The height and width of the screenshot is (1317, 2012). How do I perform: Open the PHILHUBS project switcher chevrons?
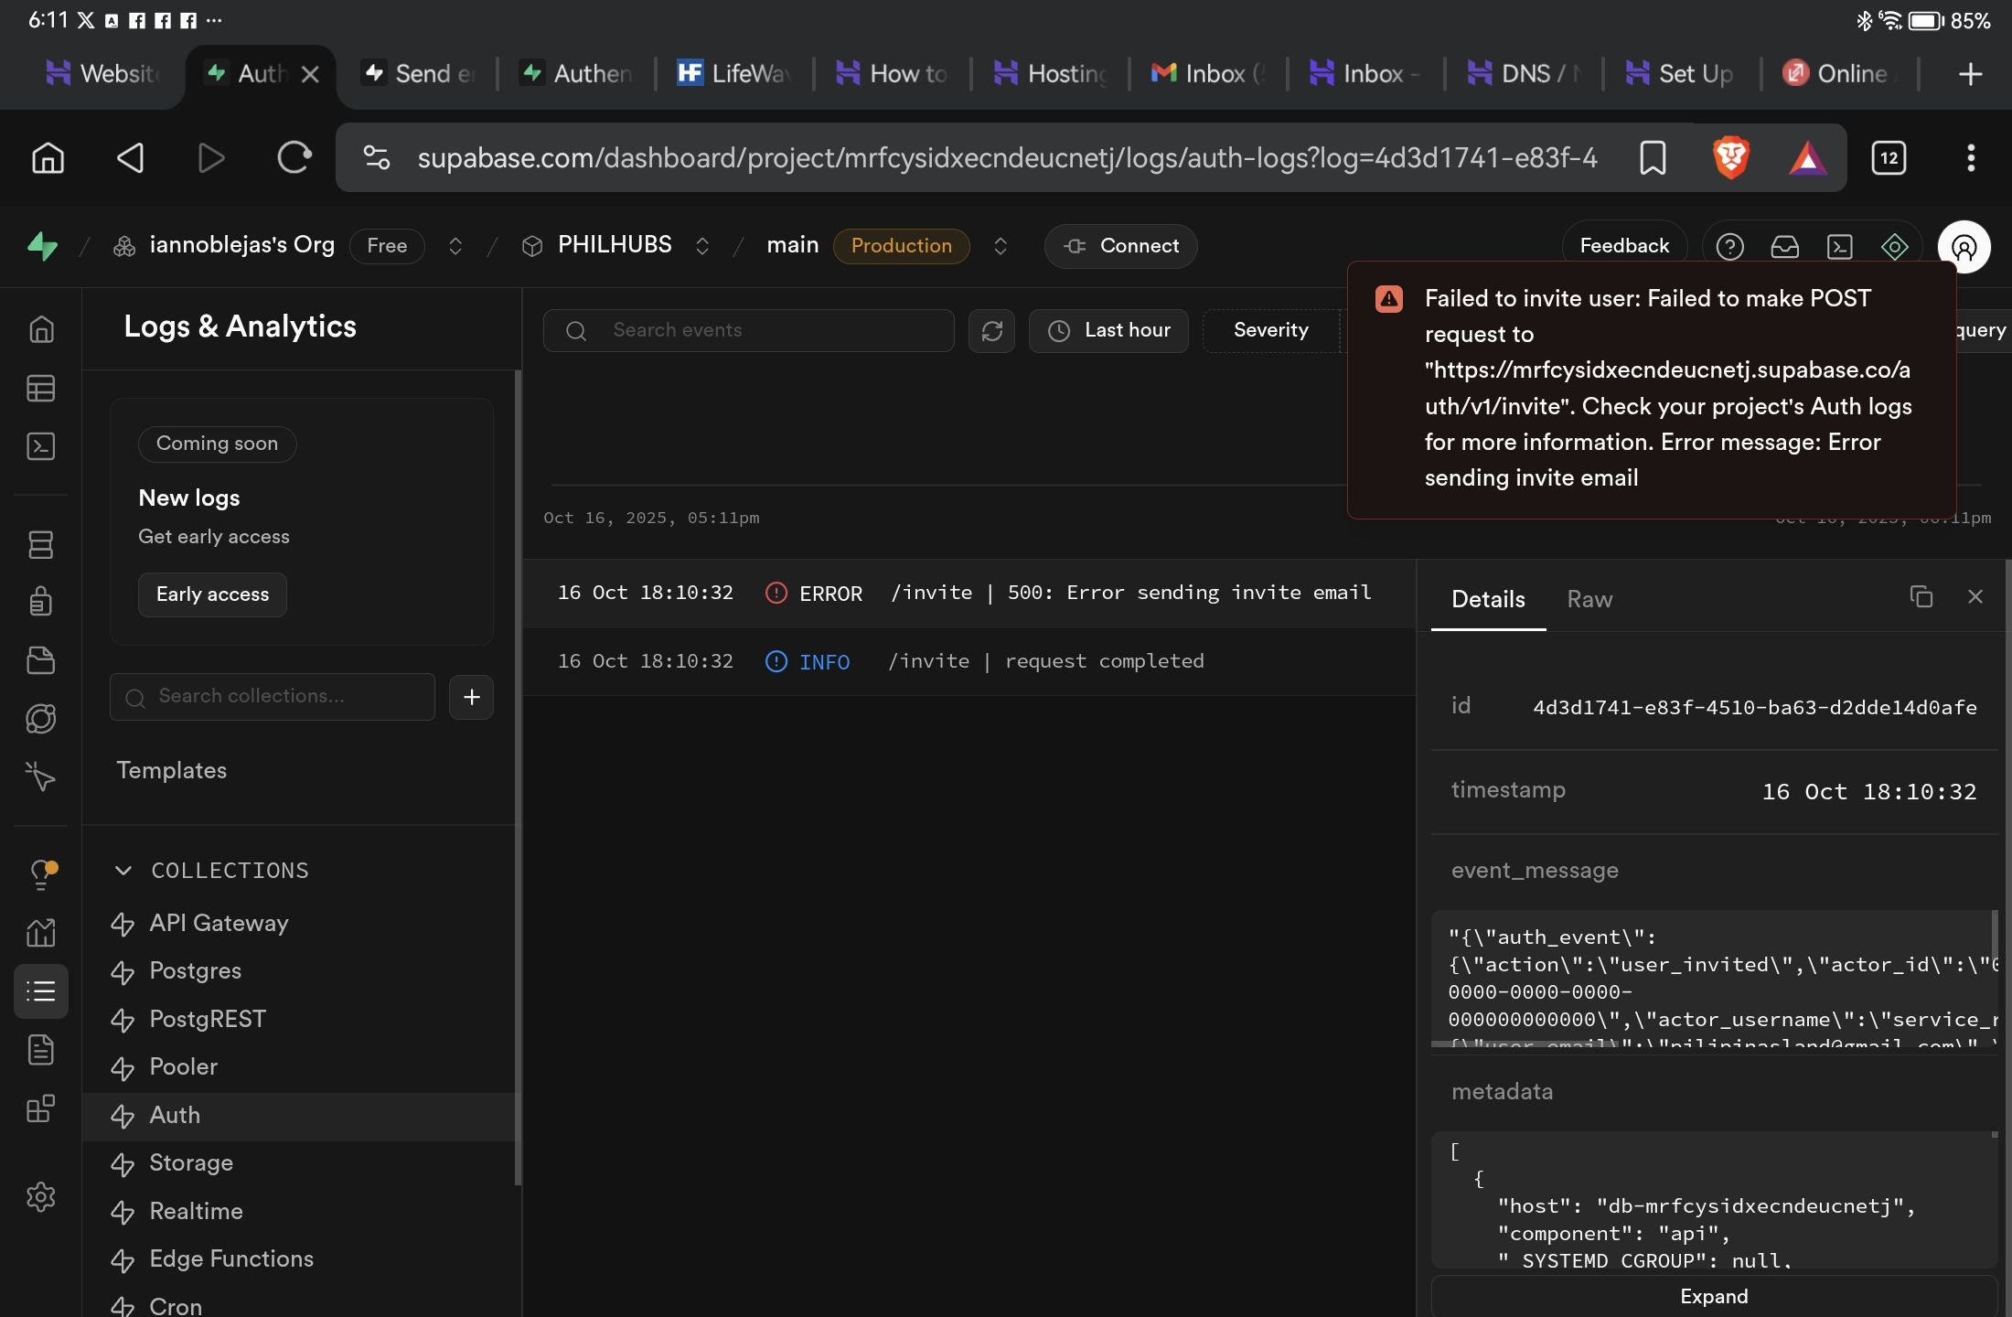(x=702, y=246)
